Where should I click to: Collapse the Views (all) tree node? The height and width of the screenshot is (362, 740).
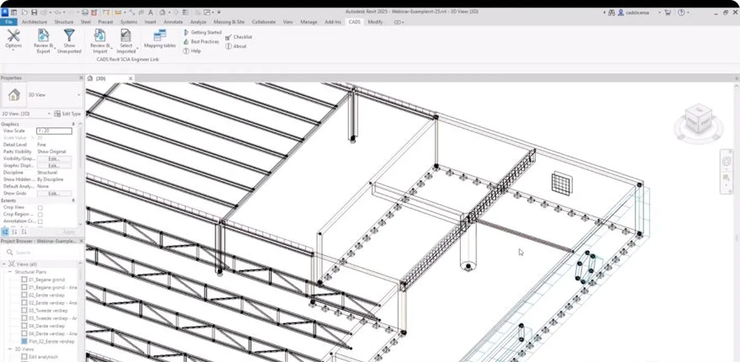click(x=4, y=264)
